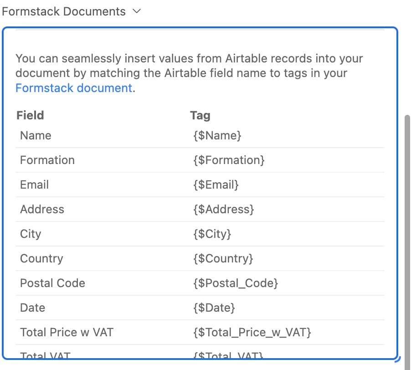
Task: Click the Email field label
Action: [34, 185]
